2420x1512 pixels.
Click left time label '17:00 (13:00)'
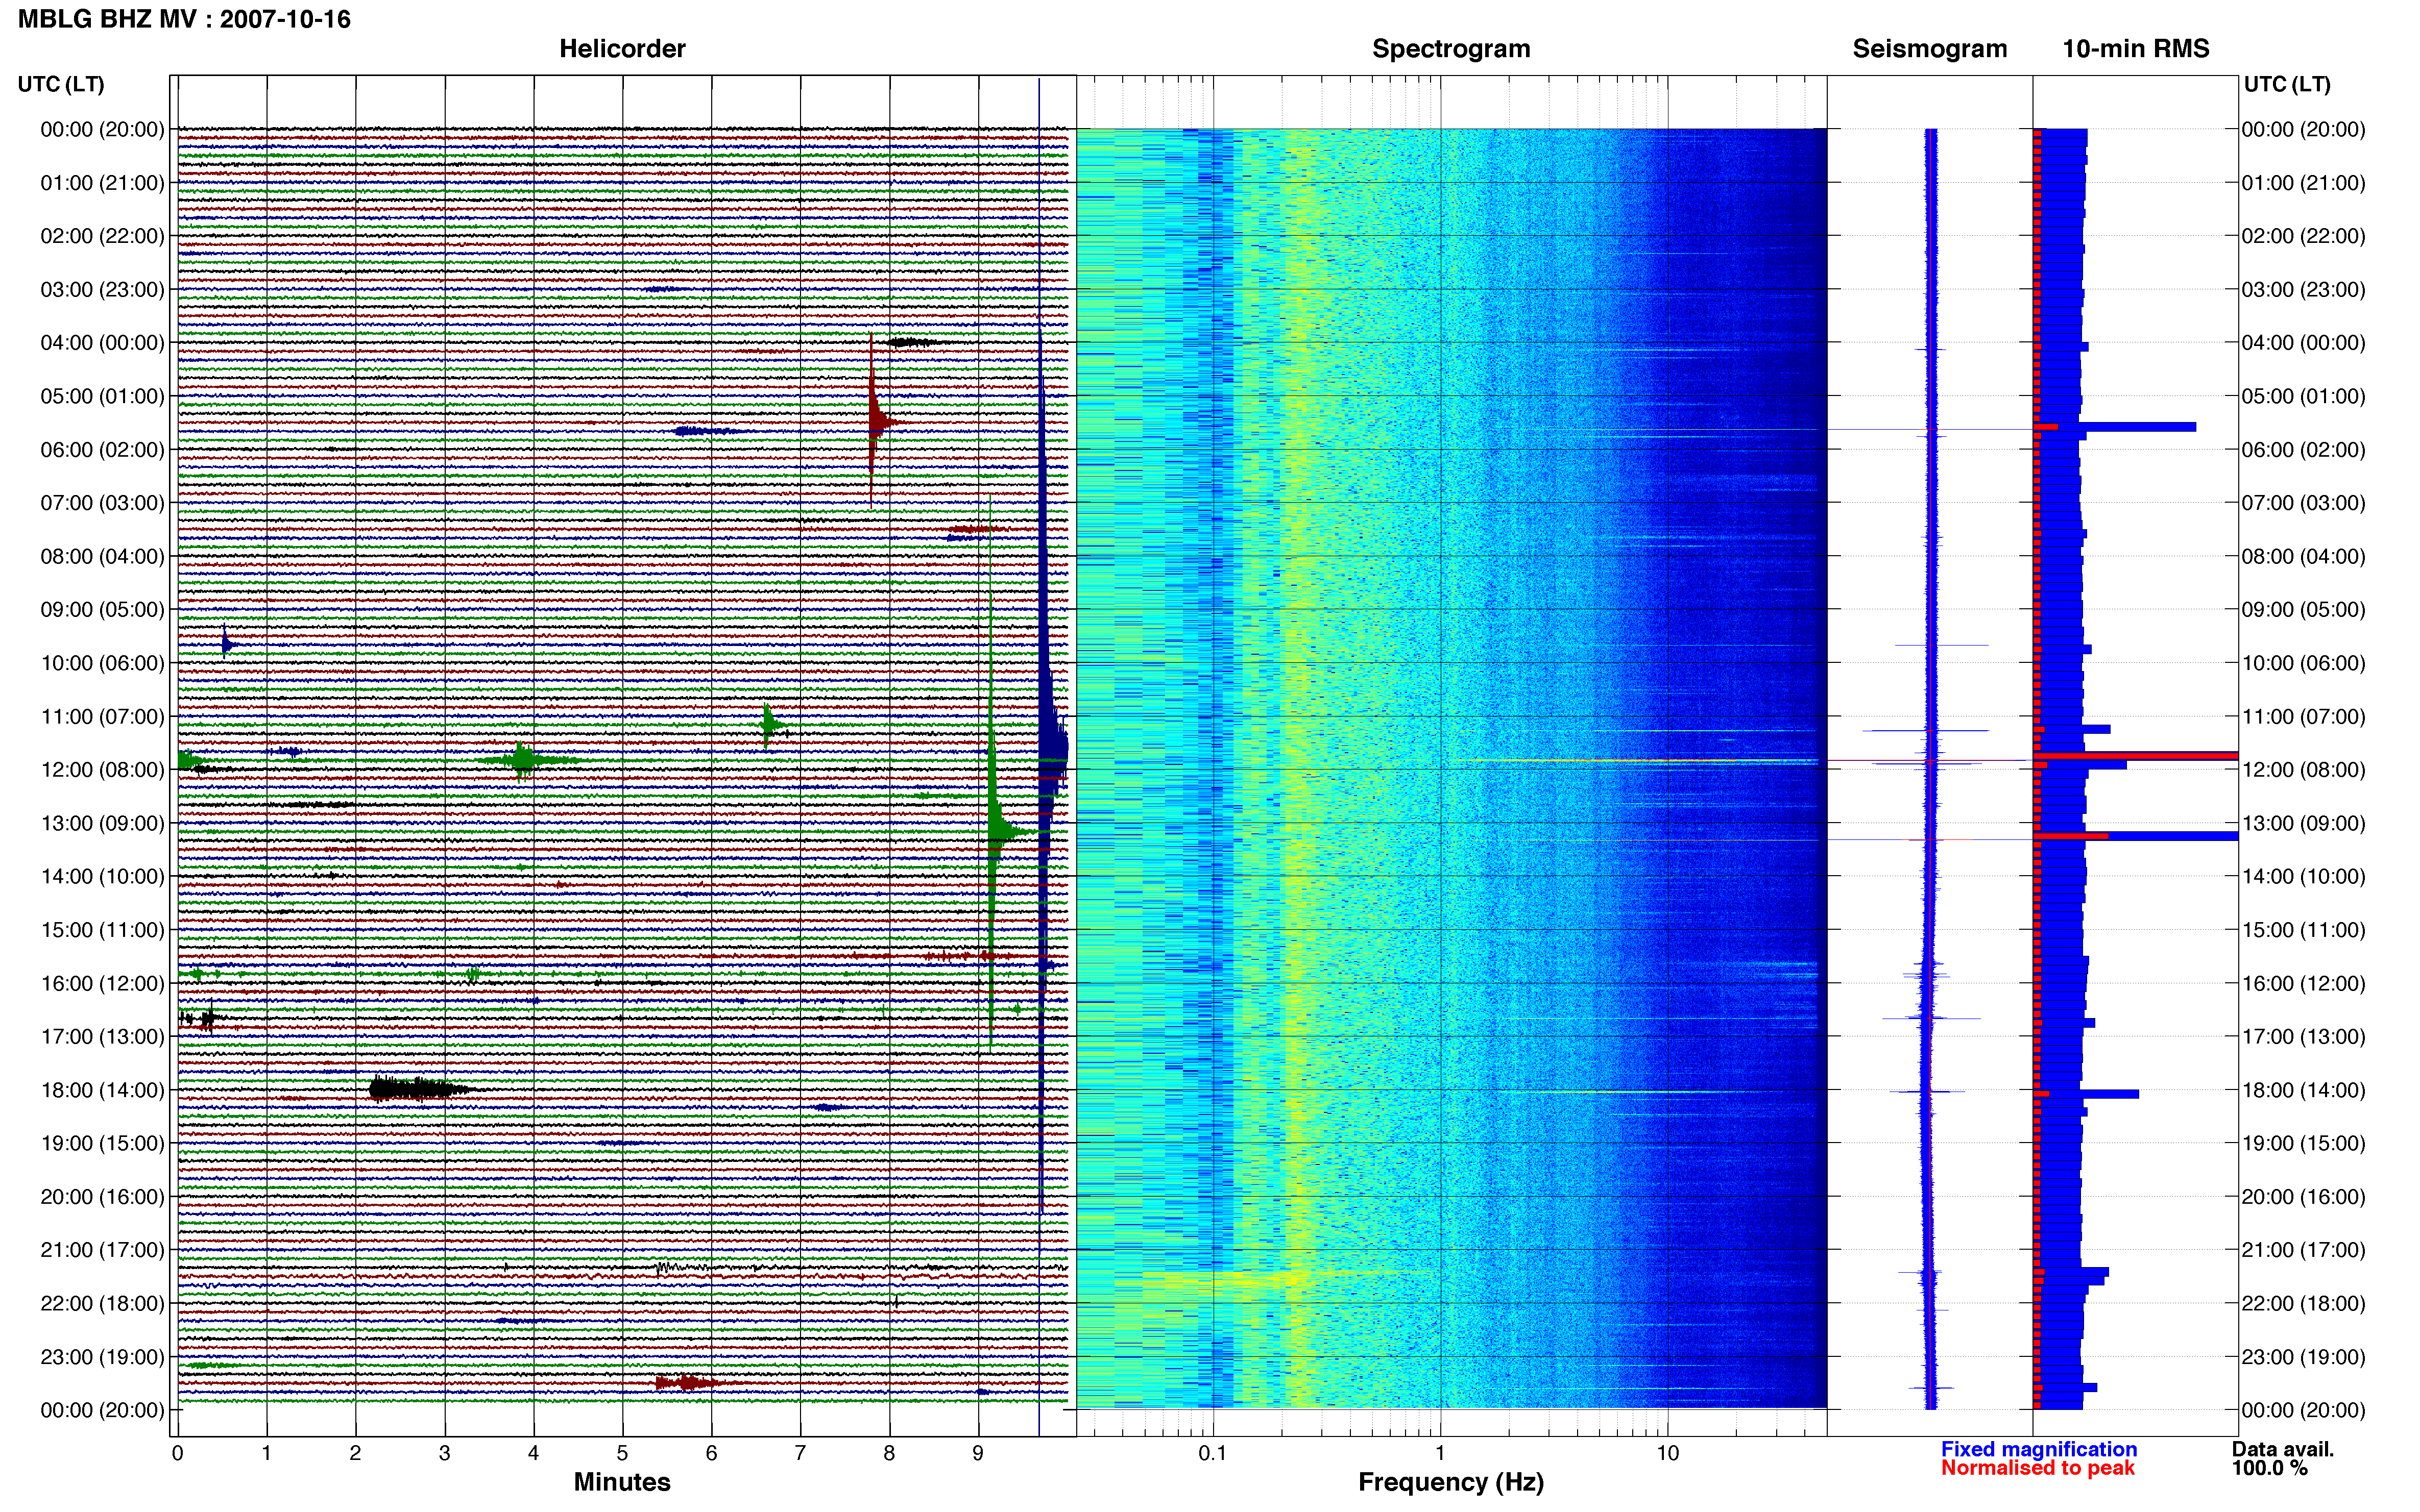pos(102,1037)
